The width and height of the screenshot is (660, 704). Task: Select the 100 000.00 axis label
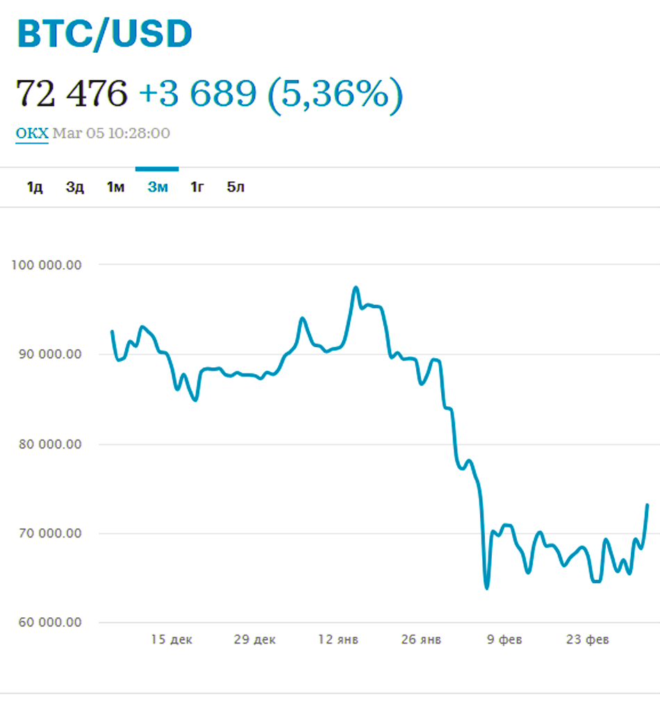click(x=46, y=265)
